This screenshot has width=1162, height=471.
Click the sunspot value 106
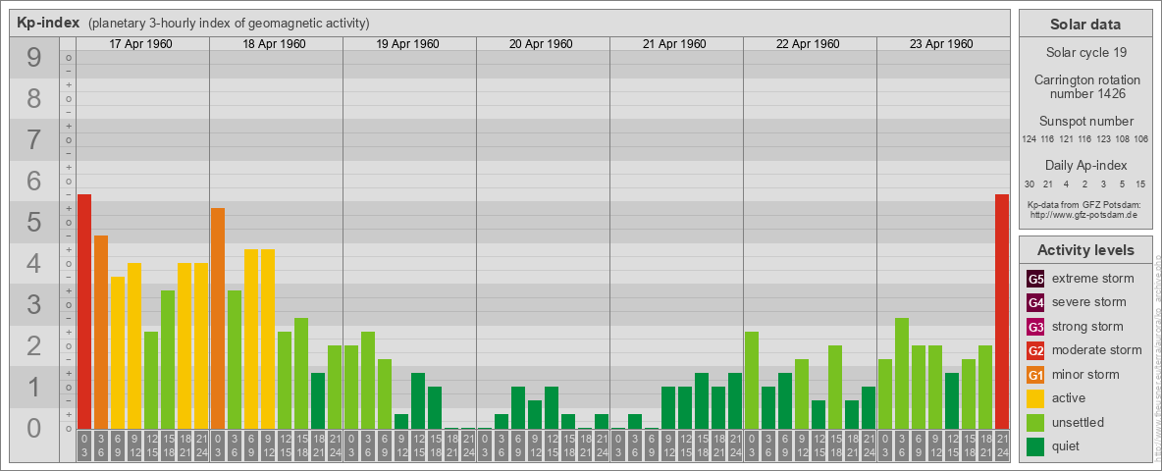click(x=1141, y=139)
